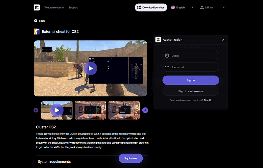
Task: Click the Download launcher button
Action: click(x=151, y=8)
